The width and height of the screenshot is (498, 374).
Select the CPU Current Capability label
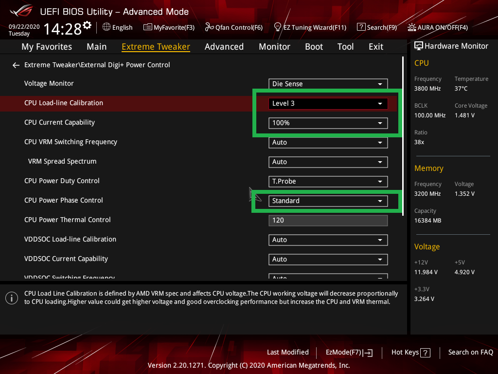pyautogui.click(x=59, y=122)
